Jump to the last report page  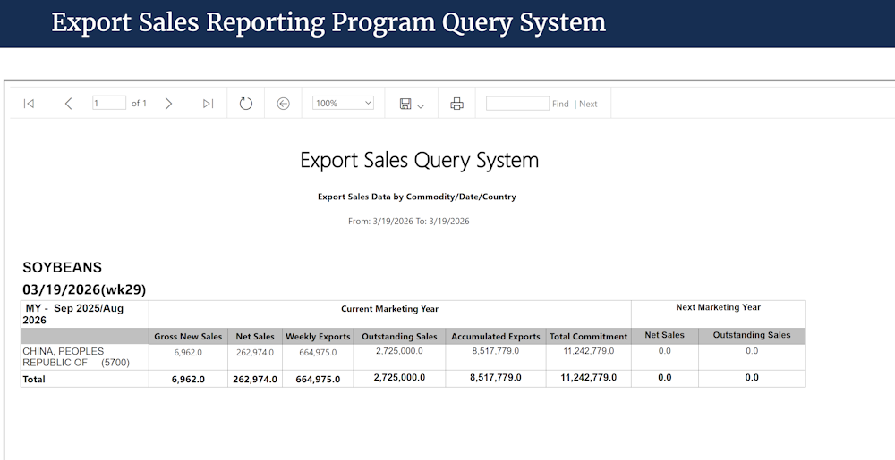pyautogui.click(x=208, y=104)
